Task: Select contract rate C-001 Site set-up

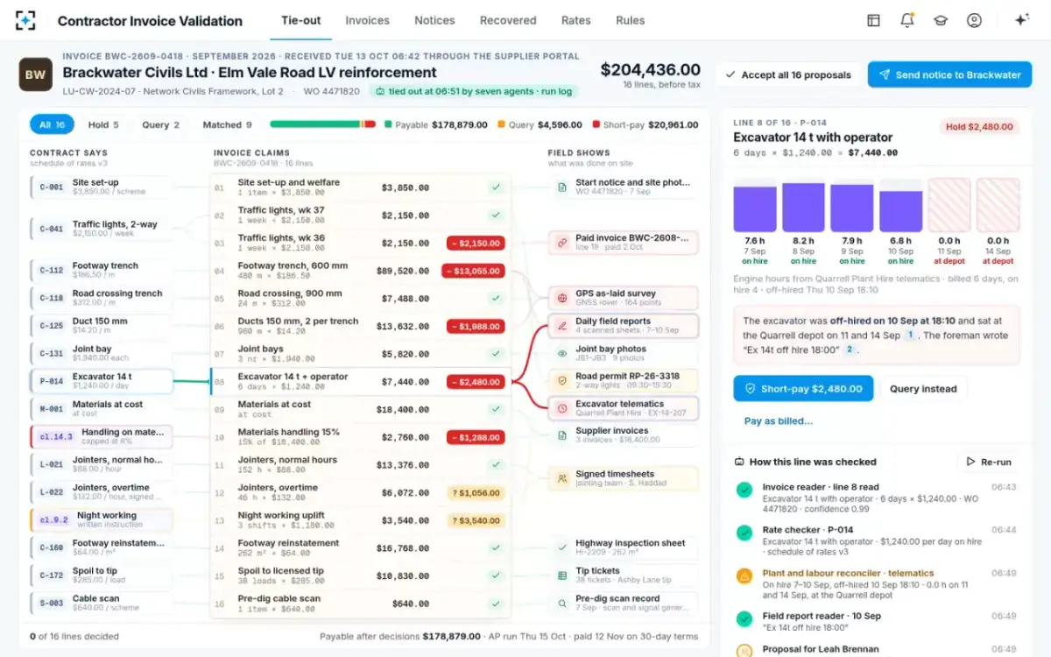Action: [x=102, y=187]
